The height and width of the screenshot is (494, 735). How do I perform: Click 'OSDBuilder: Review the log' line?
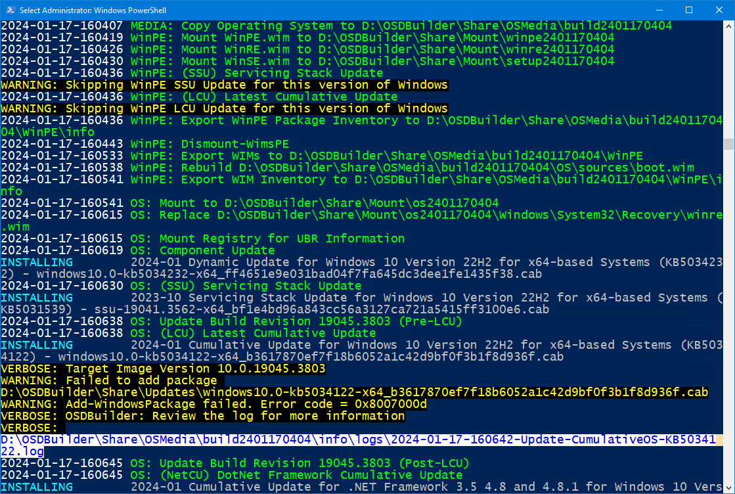(202, 416)
